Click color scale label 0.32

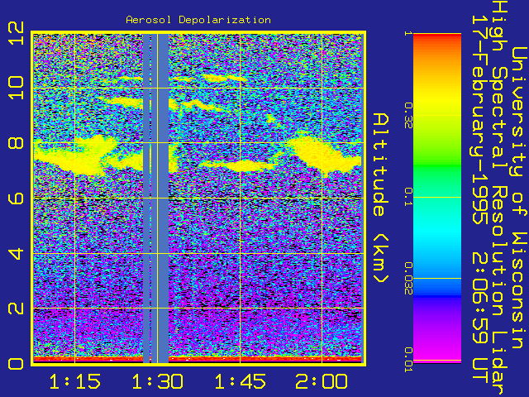(x=408, y=116)
